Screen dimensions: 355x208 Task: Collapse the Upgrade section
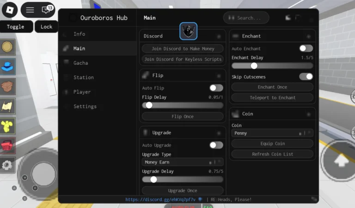pos(219,133)
